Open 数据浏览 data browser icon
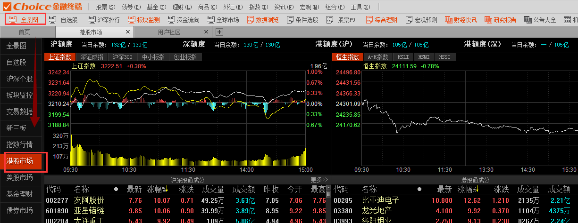Image resolution: width=578 pixels, height=223 pixels. 262,20
